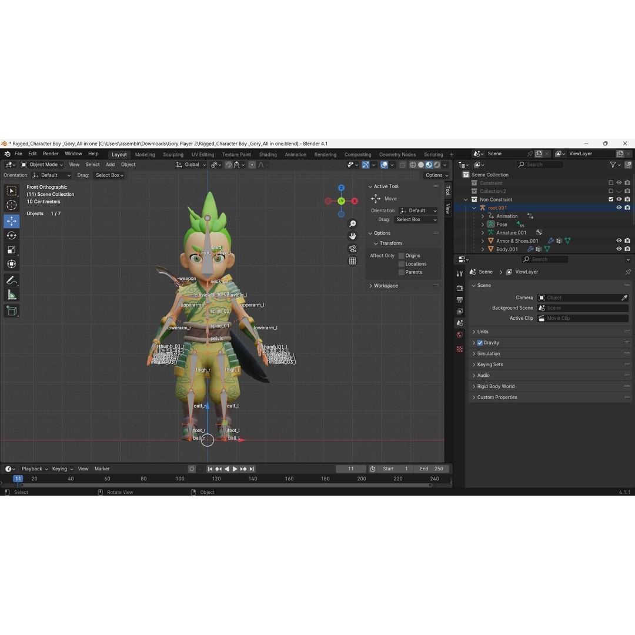The image size is (635, 635).
Task: Open the Keying menu in timeline
Action: (62, 469)
